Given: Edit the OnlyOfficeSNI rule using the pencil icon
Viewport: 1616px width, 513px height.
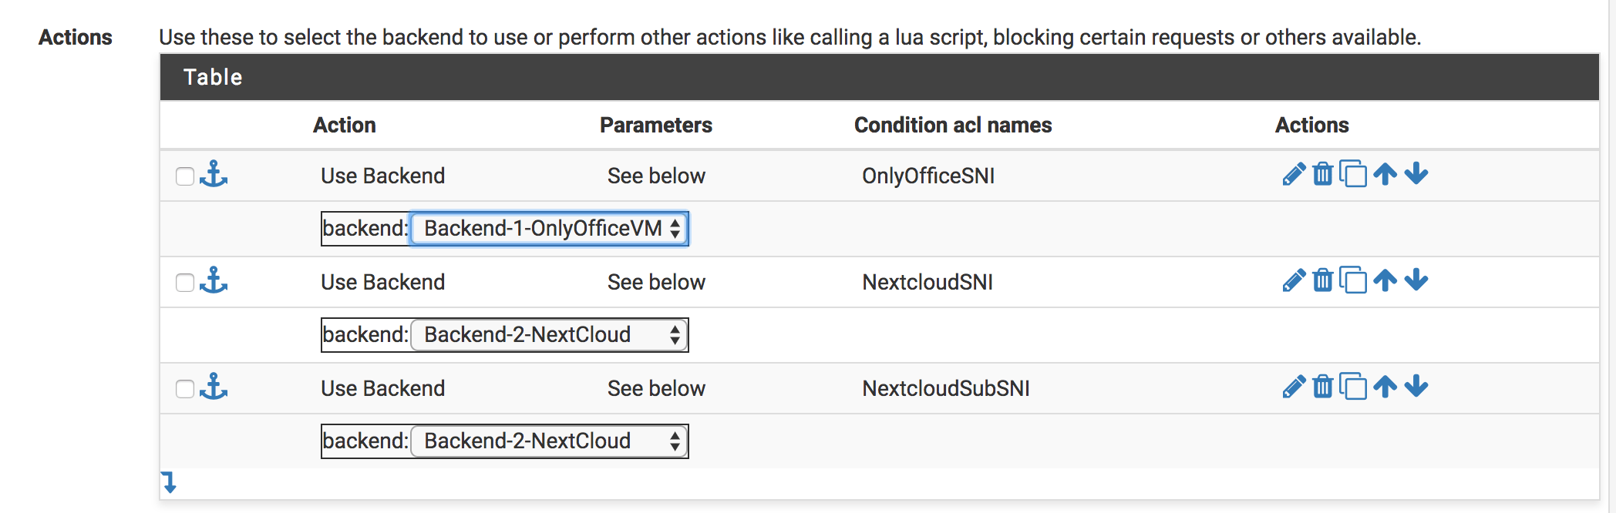Looking at the screenshot, I should tap(1294, 175).
